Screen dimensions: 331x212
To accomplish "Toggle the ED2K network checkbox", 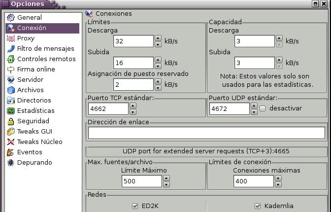I will (x=135, y=206).
